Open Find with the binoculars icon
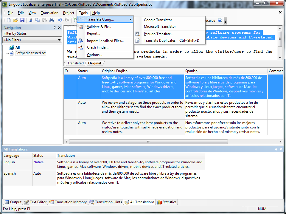The image size is (286, 214). click(52, 20)
